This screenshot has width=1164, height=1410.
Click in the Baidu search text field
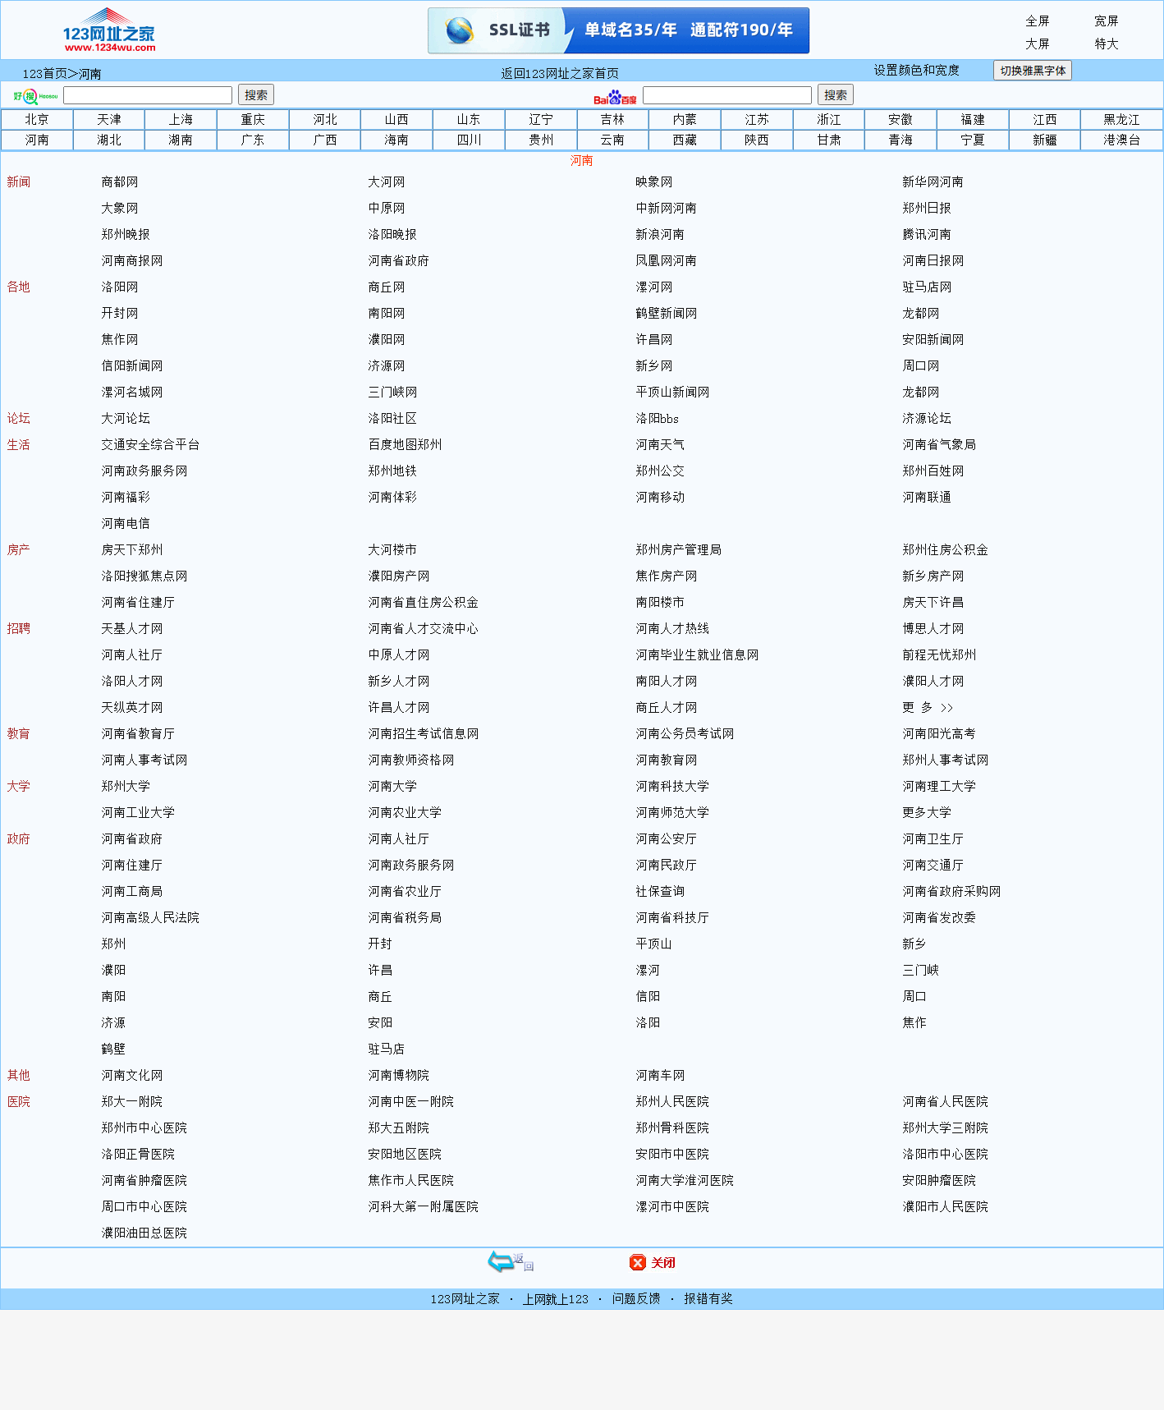pyautogui.click(x=726, y=95)
